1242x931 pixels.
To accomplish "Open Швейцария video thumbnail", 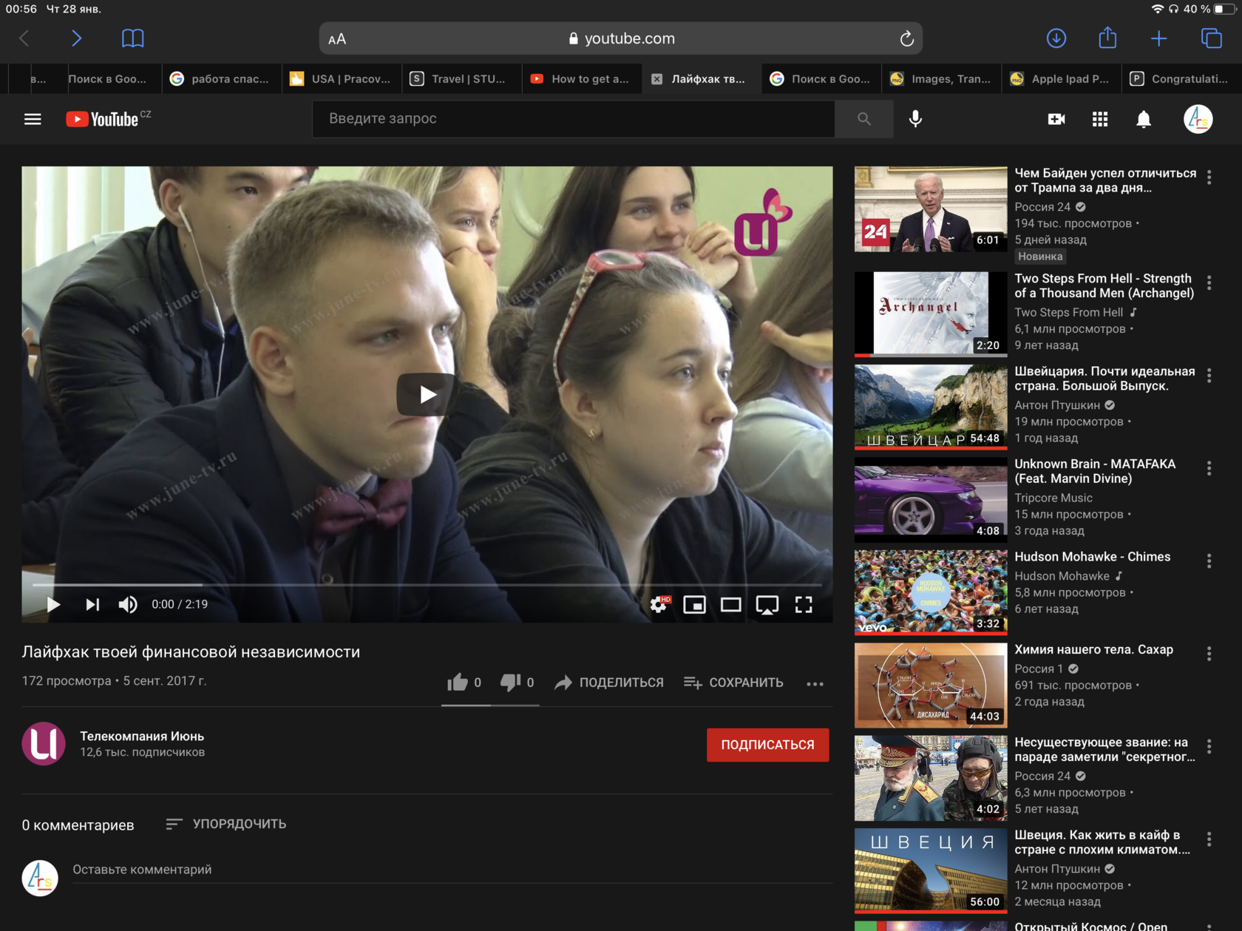I will coord(931,407).
